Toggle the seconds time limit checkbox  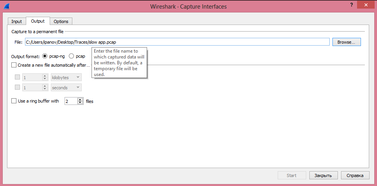pyautogui.click(x=17, y=88)
